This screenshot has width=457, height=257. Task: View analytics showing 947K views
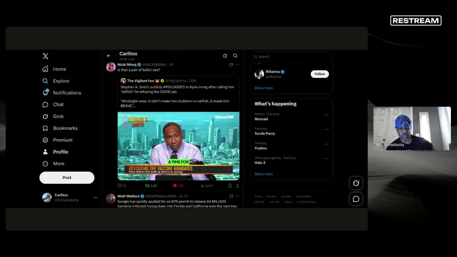[x=207, y=186]
